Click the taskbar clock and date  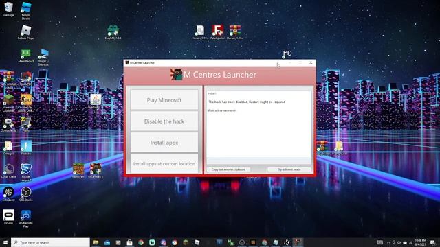[x=420, y=242]
